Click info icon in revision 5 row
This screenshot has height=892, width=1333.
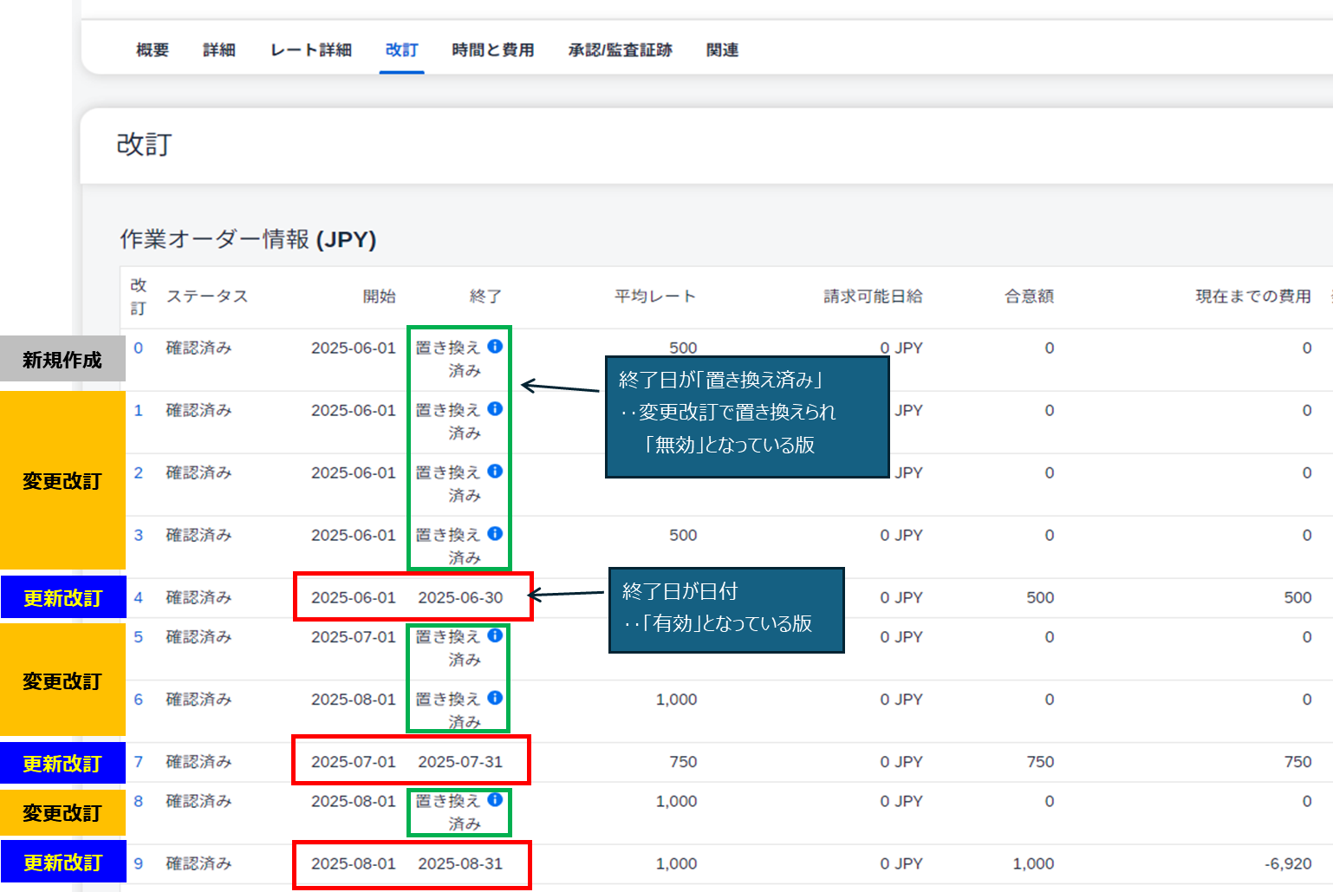(495, 635)
